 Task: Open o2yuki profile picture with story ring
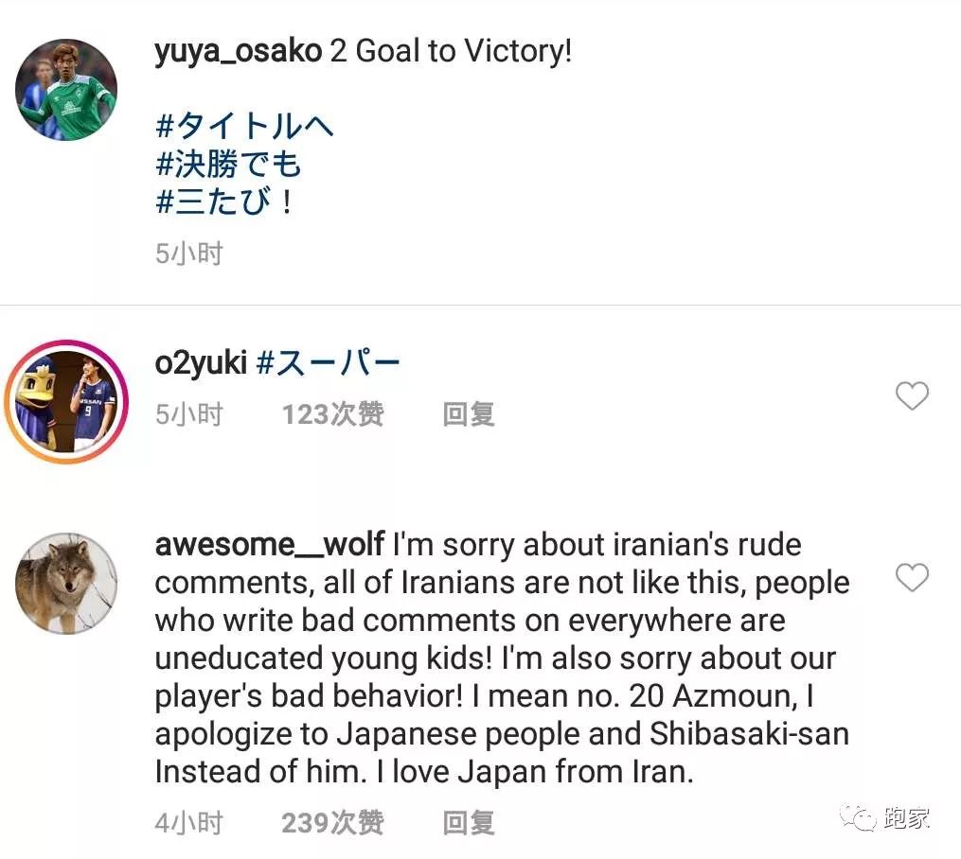point(66,401)
